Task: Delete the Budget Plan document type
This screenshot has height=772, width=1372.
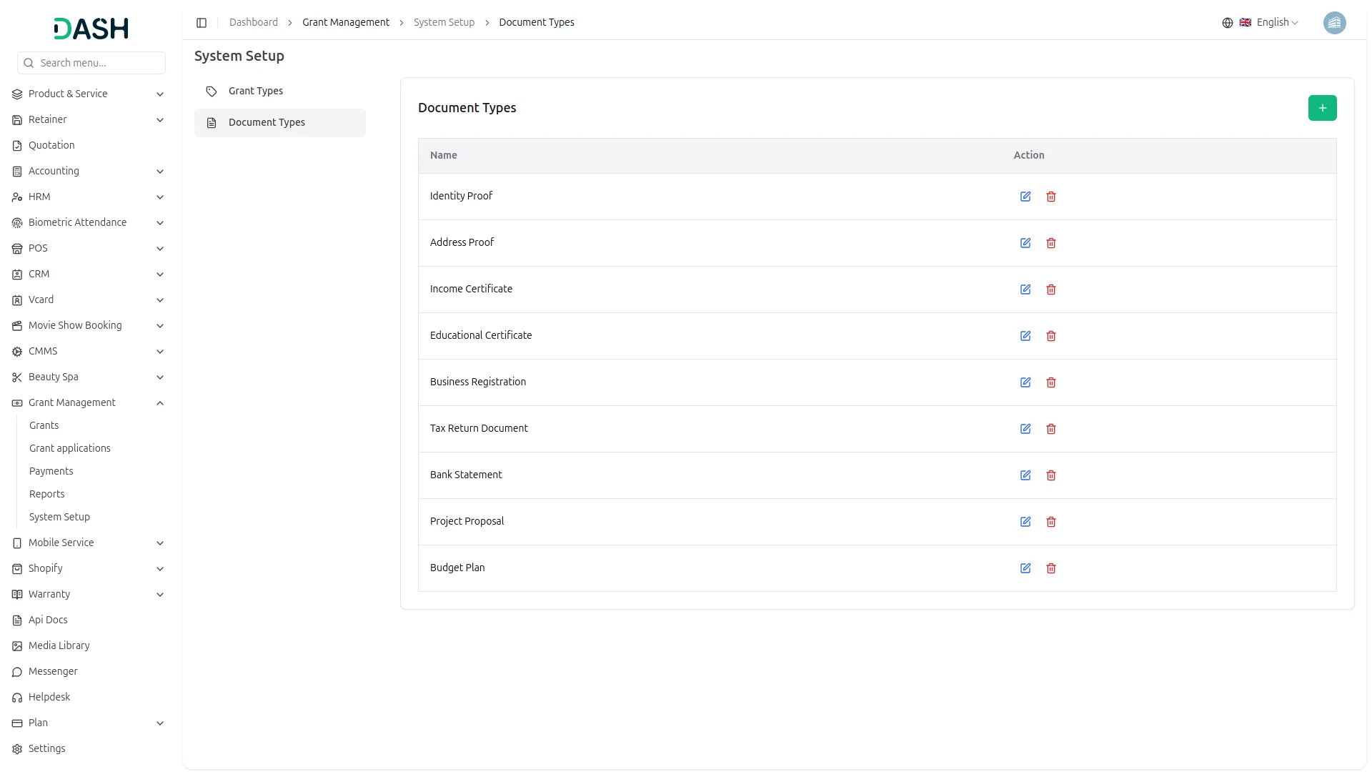Action: 1051,568
